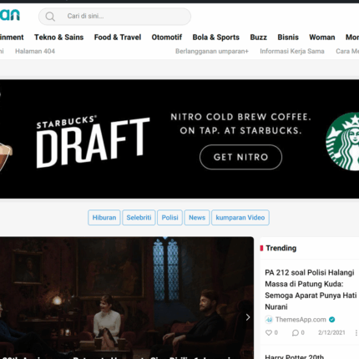
Task: Click the heart like icon on PA 212 article
Action: (269, 332)
